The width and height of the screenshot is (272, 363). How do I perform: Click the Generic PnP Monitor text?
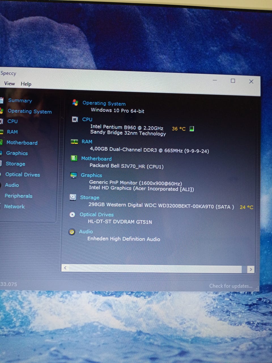135,183
